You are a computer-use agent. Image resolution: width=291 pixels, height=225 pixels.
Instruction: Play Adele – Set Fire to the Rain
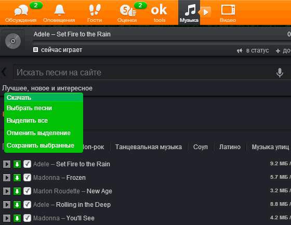tap(7, 164)
